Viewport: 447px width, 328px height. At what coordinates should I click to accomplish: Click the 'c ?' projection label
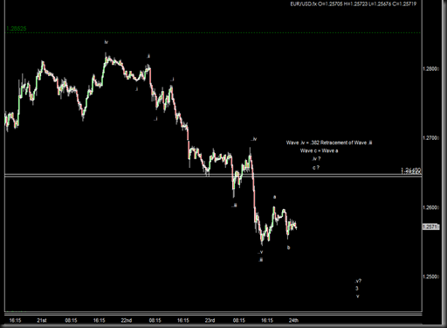316,168
